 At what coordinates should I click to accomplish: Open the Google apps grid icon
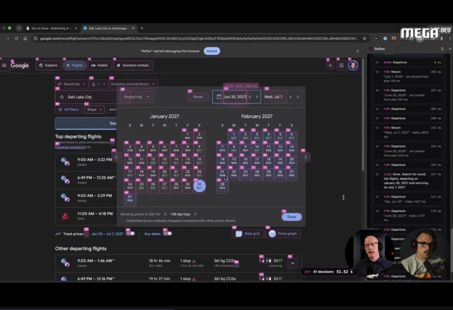coord(341,66)
